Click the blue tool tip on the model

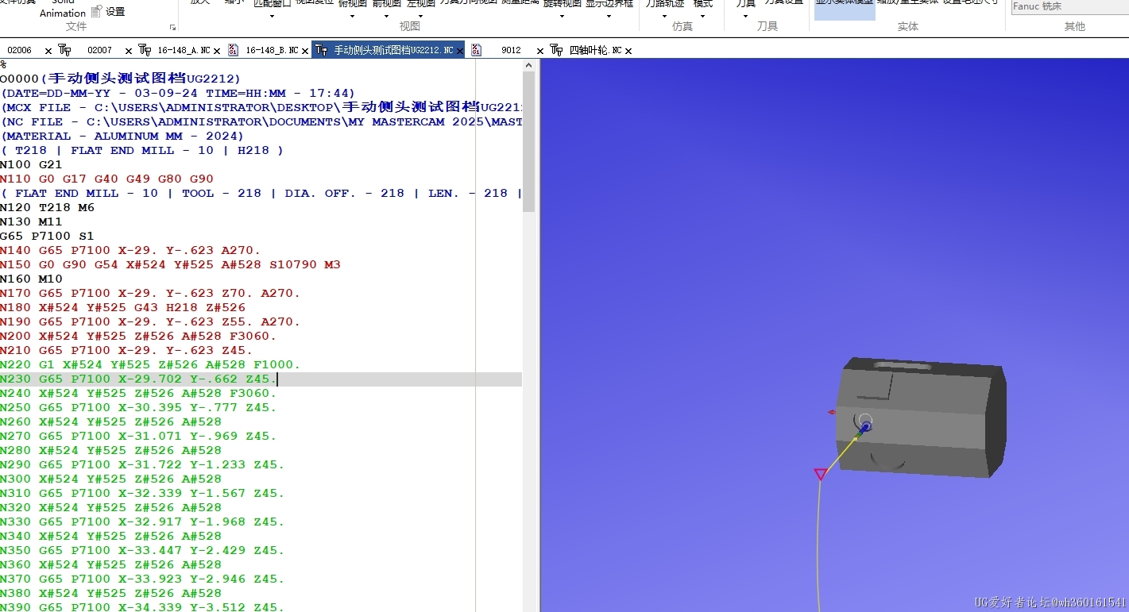click(865, 427)
